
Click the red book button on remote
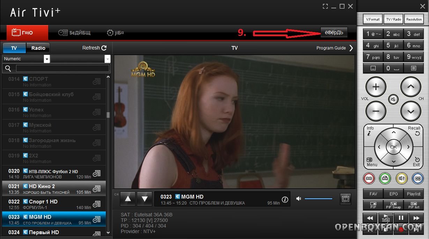[x=369, y=179]
